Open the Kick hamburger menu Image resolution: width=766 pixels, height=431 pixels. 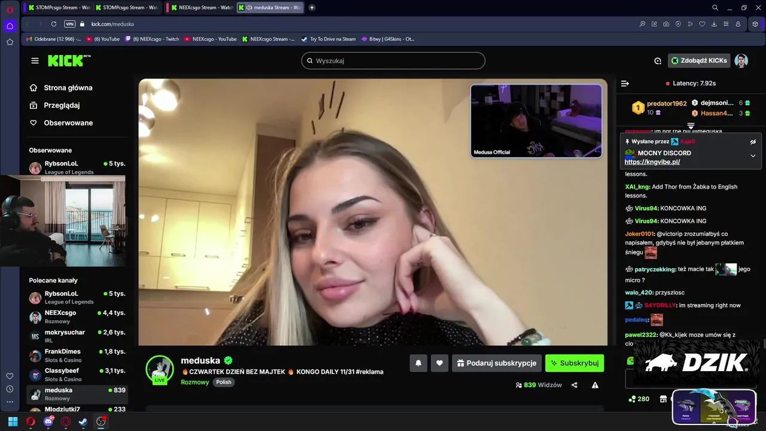pyautogui.click(x=35, y=60)
